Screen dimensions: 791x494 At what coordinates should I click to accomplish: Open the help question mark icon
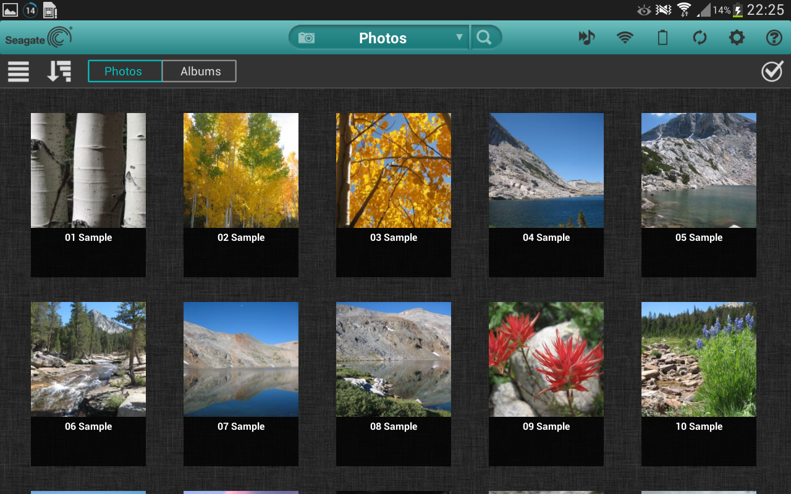click(774, 38)
